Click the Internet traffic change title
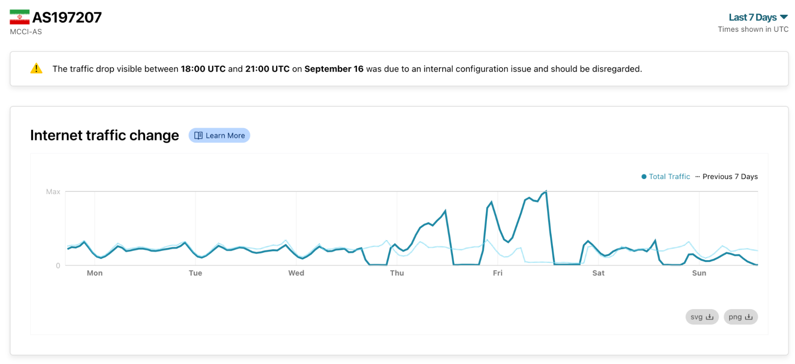Image resolution: width=795 pixels, height=364 pixels. tap(105, 136)
